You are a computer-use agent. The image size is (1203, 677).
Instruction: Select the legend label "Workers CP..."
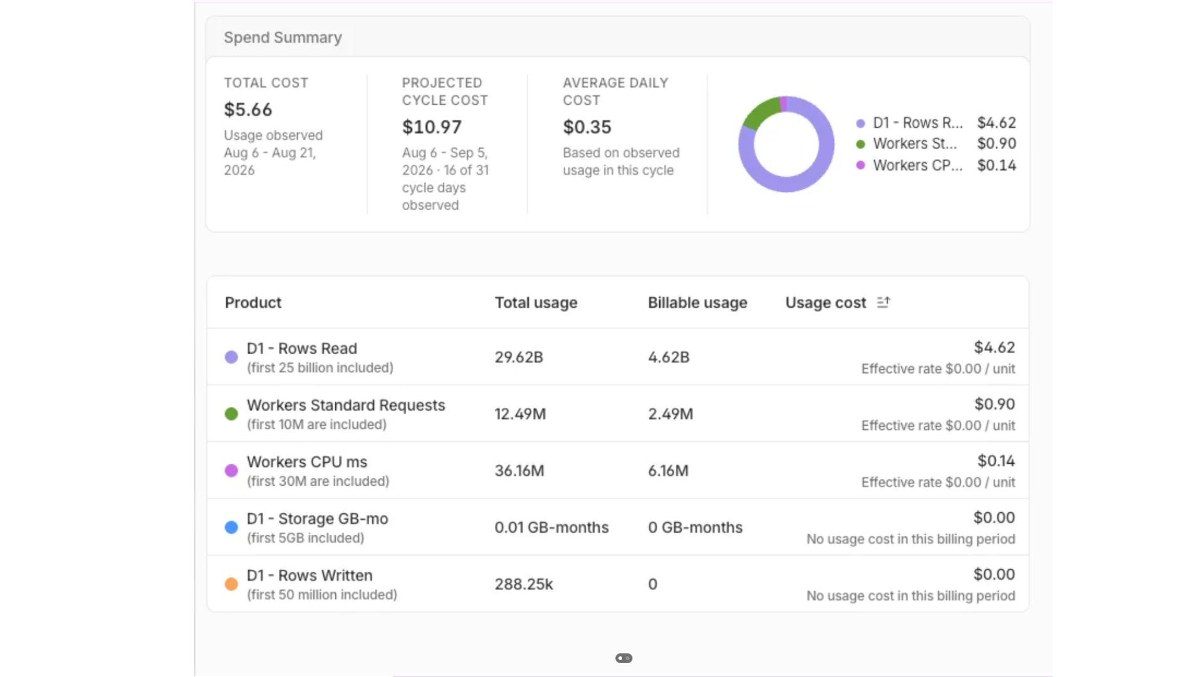tap(918, 165)
